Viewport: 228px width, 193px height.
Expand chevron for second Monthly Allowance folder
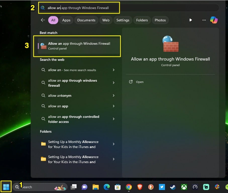(x=113, y=159)
